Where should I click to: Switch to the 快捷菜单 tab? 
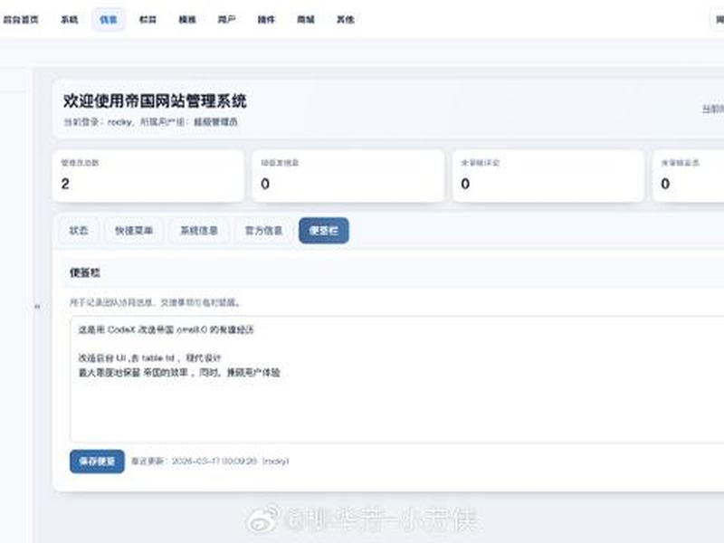[134, 231]
